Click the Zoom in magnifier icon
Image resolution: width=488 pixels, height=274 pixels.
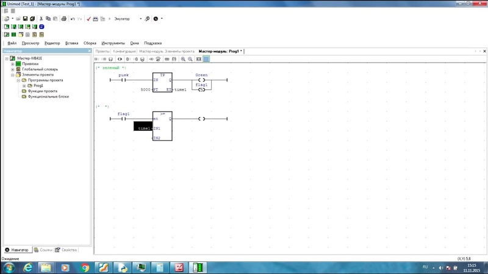183,59
